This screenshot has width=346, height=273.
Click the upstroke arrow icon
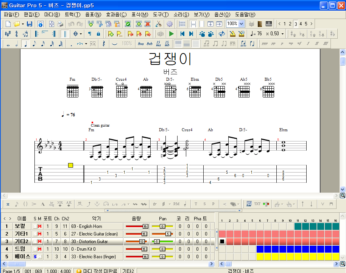tap(302, 204)
